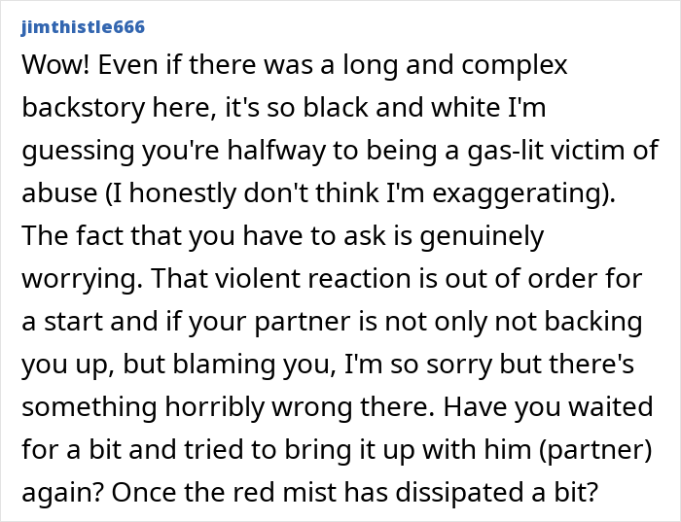Click the word "blaming" in the comment
The image size is (681, 522).
pyautogui.click(x=200, y=361)
